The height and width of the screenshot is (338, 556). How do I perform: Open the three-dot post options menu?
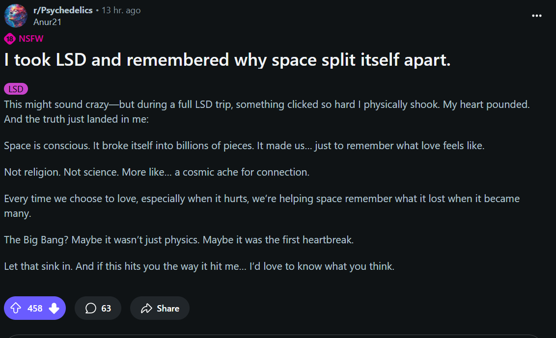tap(536, 16)
